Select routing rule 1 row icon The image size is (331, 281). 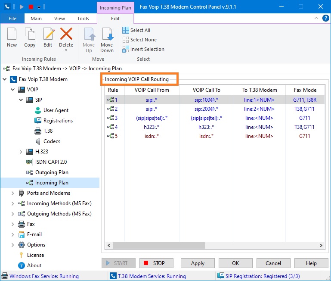click(x=110, y=100)
